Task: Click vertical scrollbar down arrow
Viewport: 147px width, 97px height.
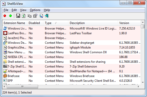Action: click(143, 82)
